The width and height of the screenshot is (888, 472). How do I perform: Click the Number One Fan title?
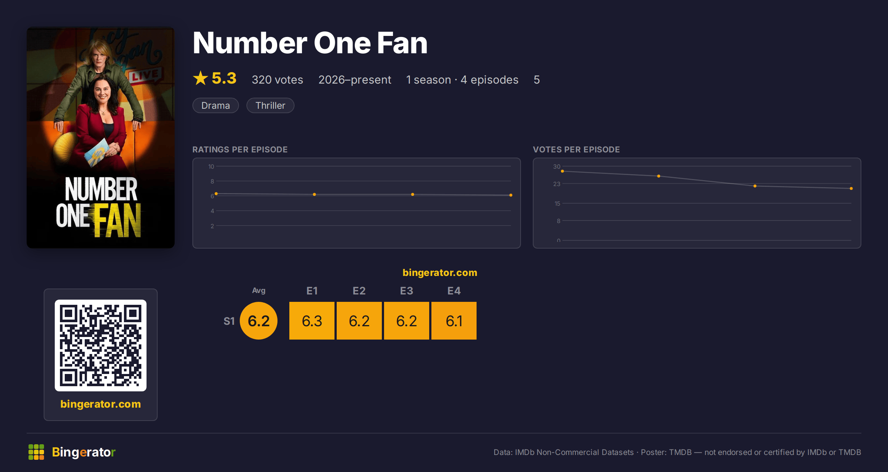[310, 43]
